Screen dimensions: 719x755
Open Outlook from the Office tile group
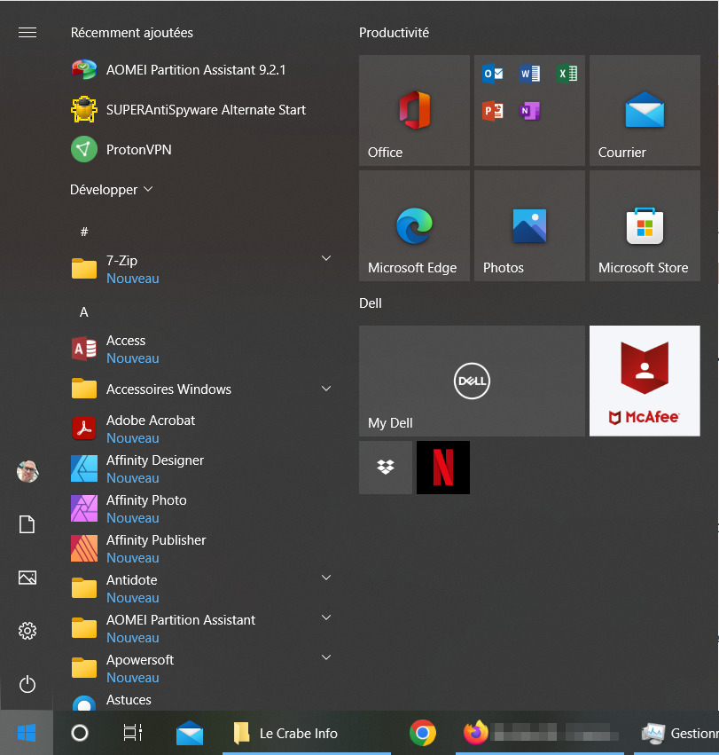[x=492, y=74]
